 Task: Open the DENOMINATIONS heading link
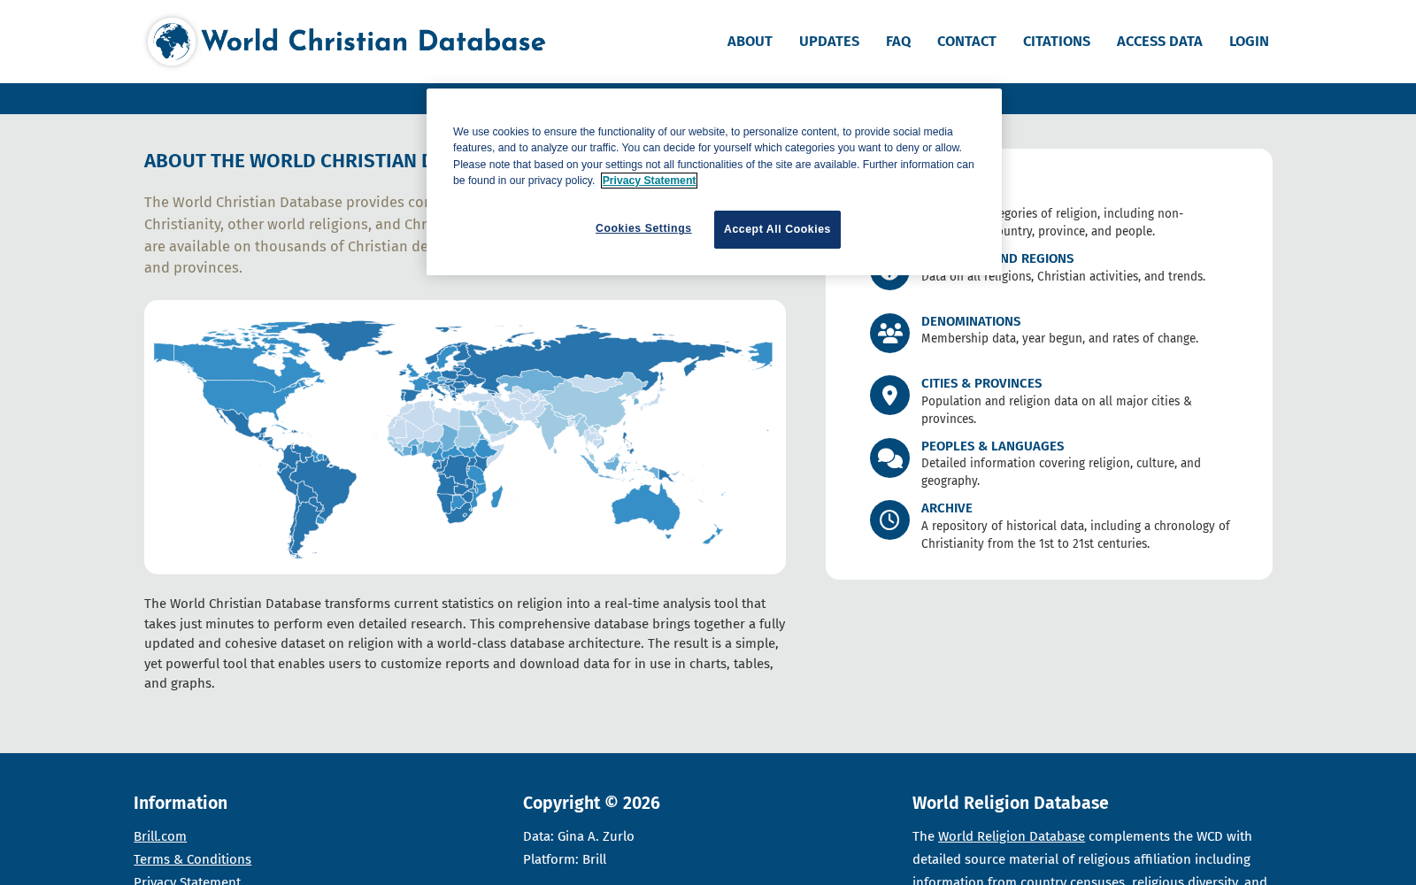click(x=971, y=321)
